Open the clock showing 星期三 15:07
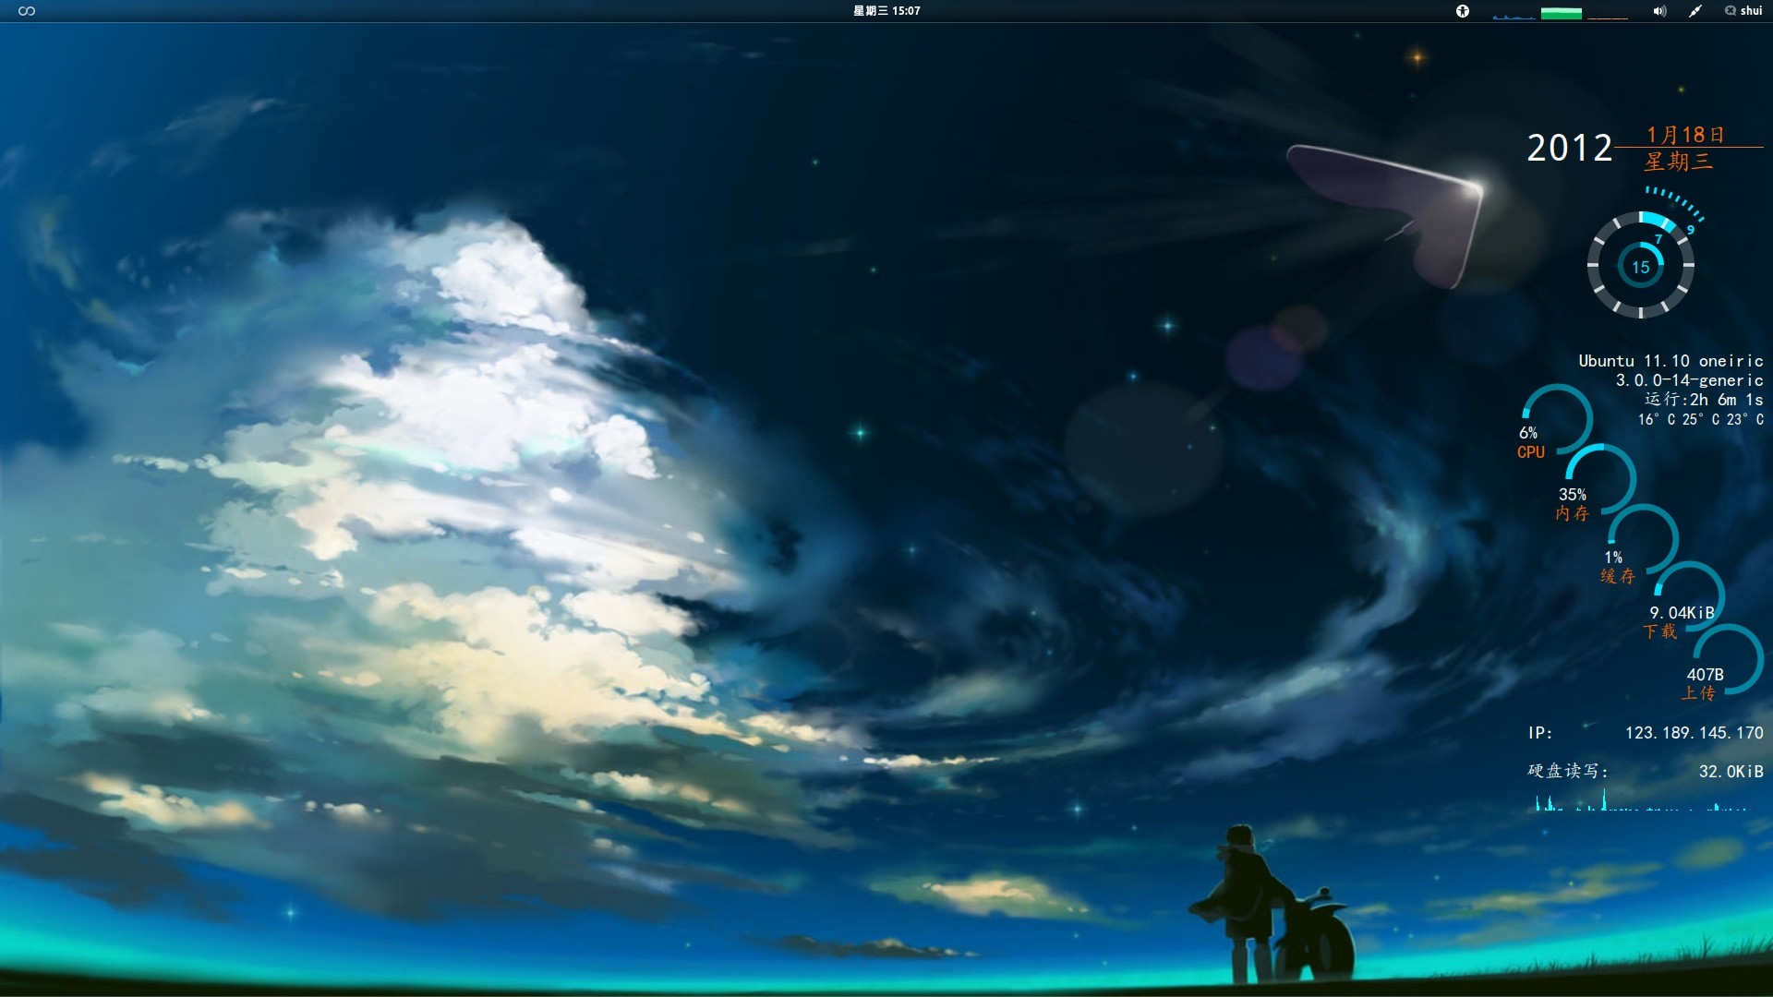The width and height of the screenshot is (1773, 997). point(886,11)
